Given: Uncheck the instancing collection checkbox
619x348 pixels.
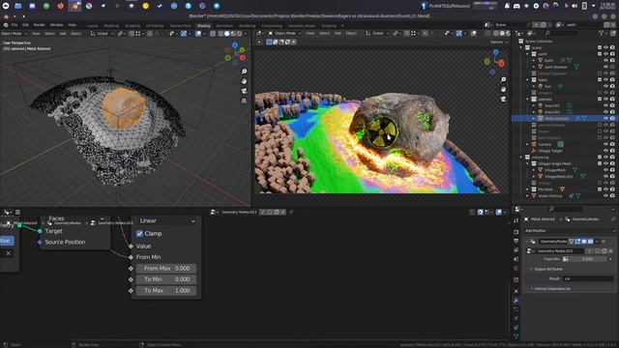Looking at the screenshot, I should [x=600, y=157].
